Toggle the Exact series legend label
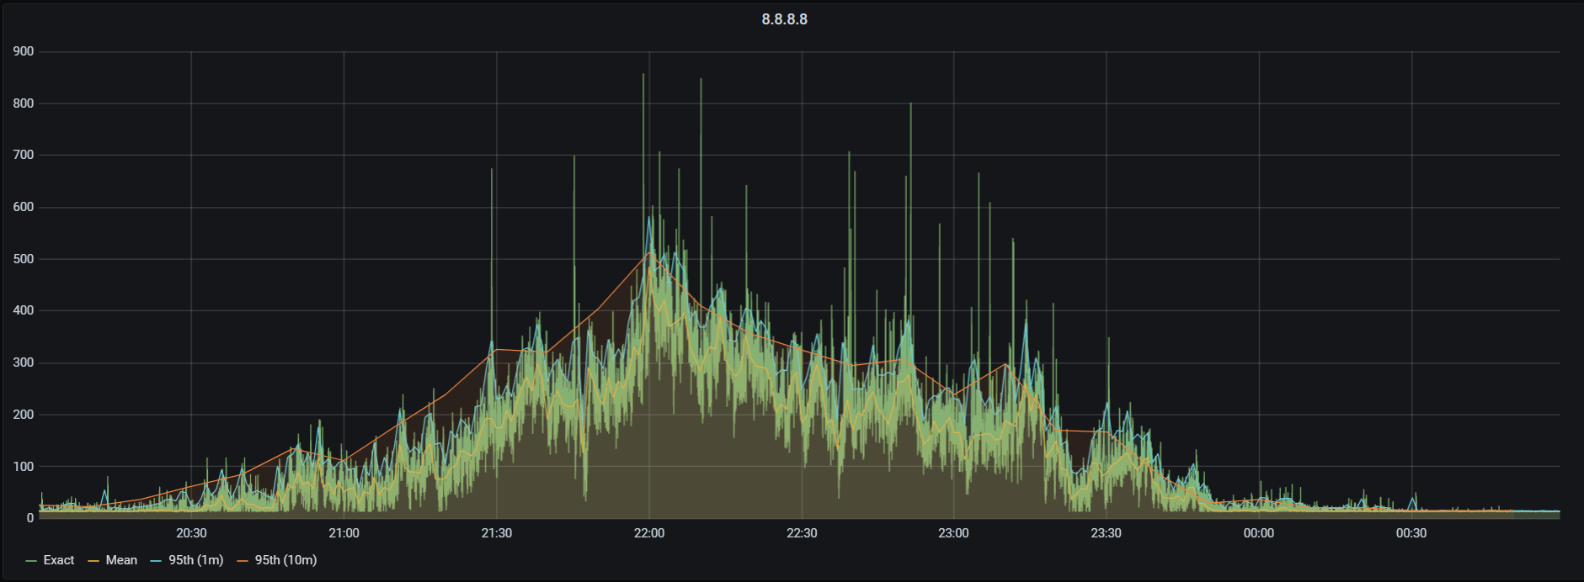Viewport: 1584px width, 582px height. point(59,560)
